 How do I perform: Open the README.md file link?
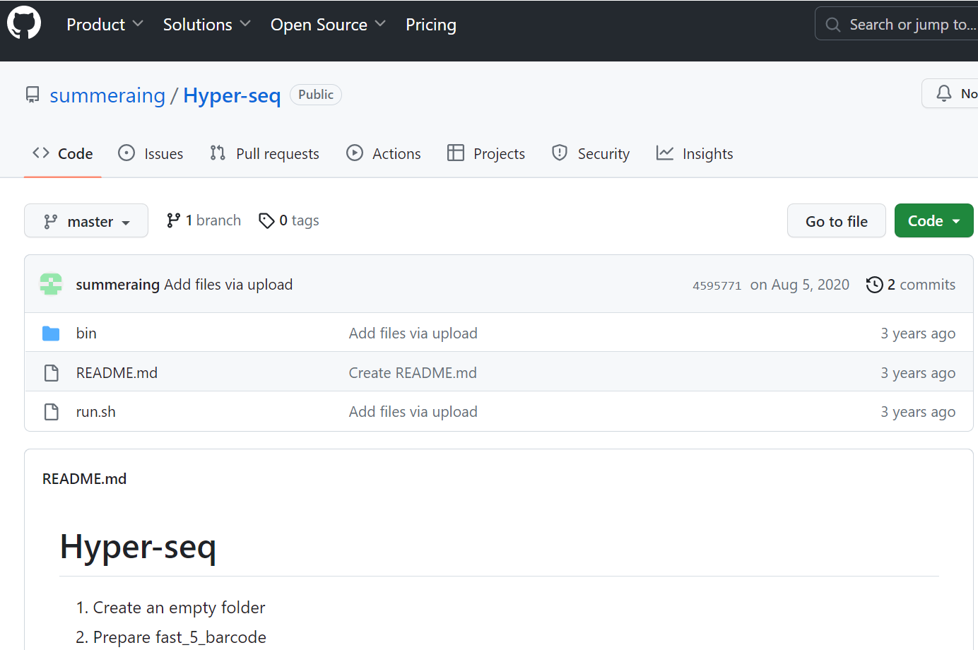coord(117,373)
